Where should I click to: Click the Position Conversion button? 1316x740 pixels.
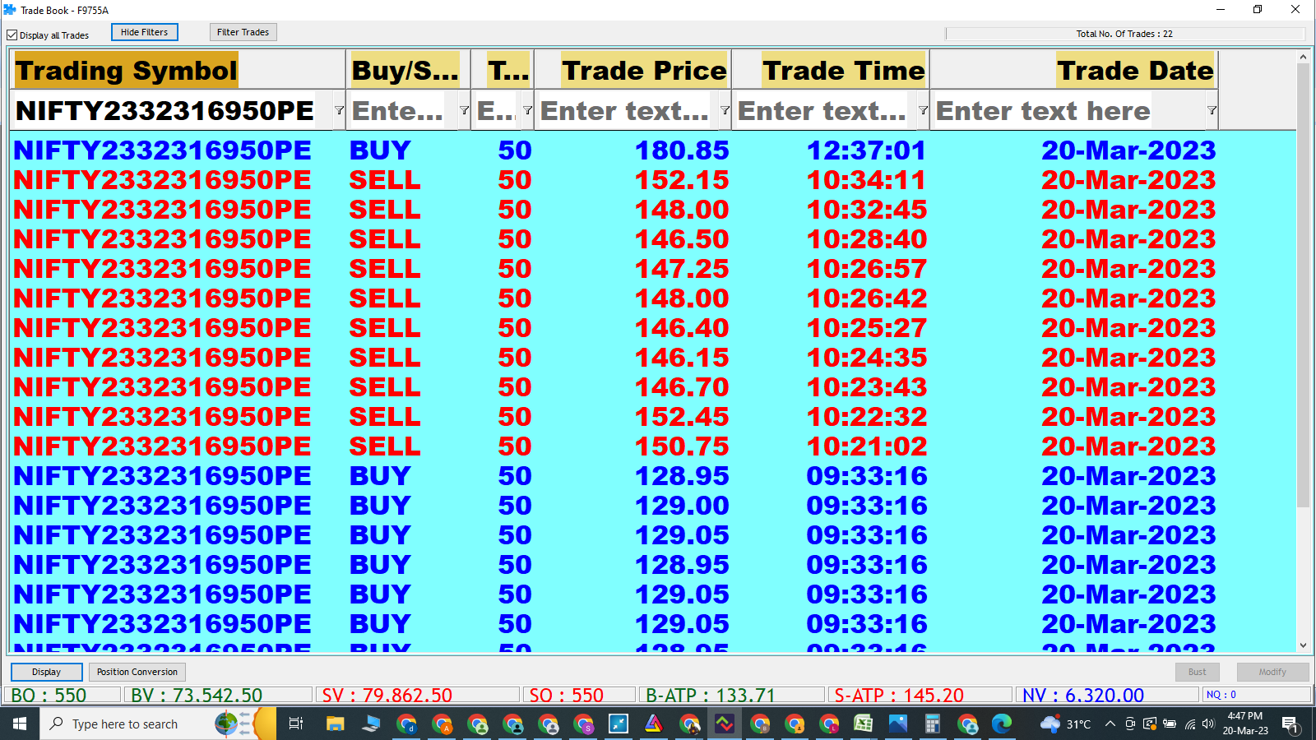click(x=137, y=672)
